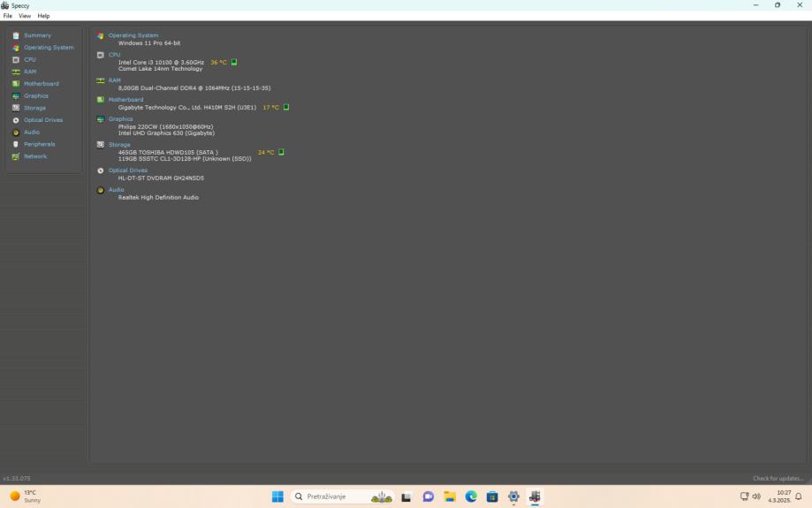Open the File menu
812x508 pixels.
pos(8,16)
